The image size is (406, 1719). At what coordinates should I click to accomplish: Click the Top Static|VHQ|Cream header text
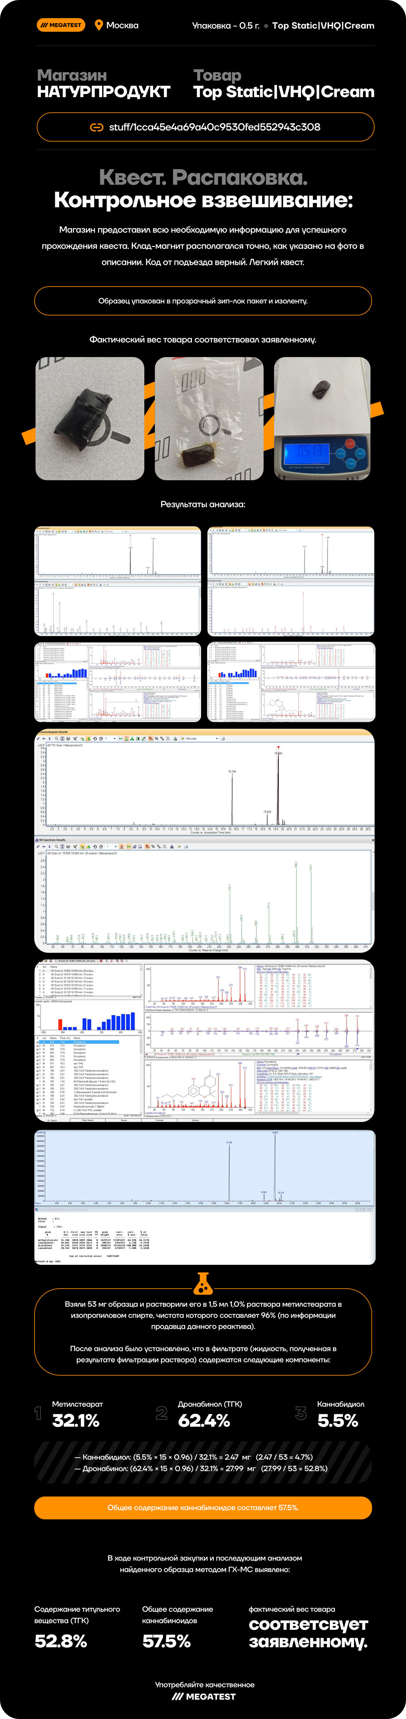point(323,25)
